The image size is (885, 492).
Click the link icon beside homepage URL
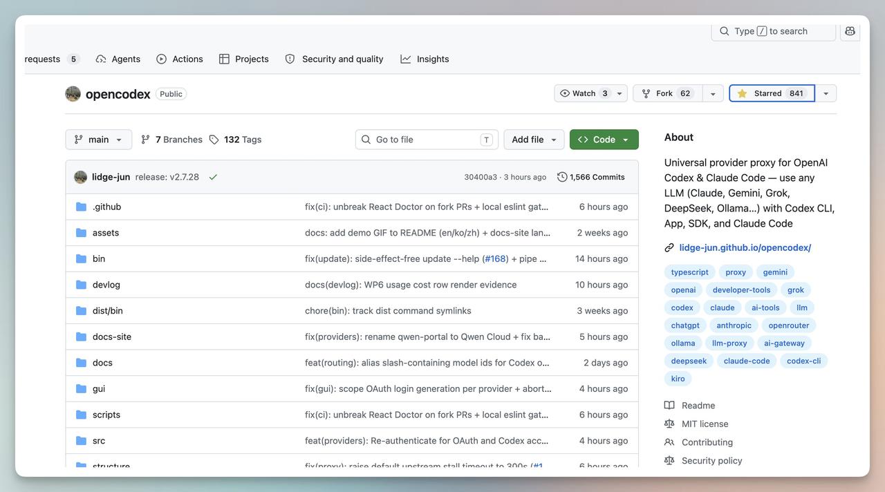click(x=669, y=247)
